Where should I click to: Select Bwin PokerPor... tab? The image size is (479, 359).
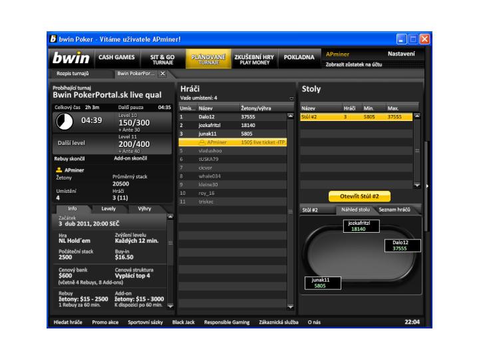[136, 74]
